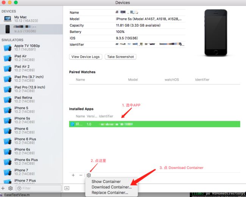Click watchOS column header in Paired Watches
246x197 pixels.
tap(172, 80)
